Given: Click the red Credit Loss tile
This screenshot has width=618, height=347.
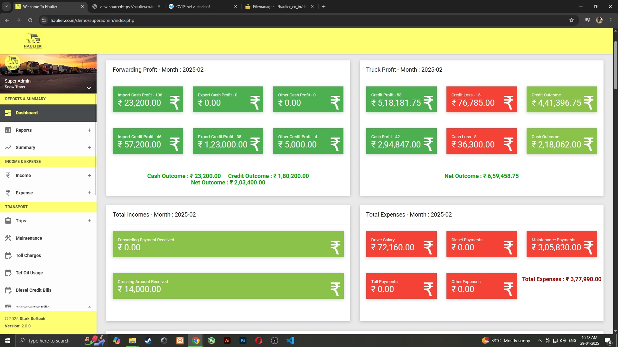Looking at the screenshot, I should pyautogui.click(x=481, y=99).
